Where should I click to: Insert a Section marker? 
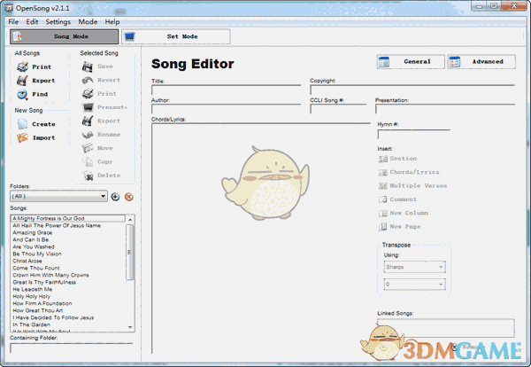tap(397, 159)
